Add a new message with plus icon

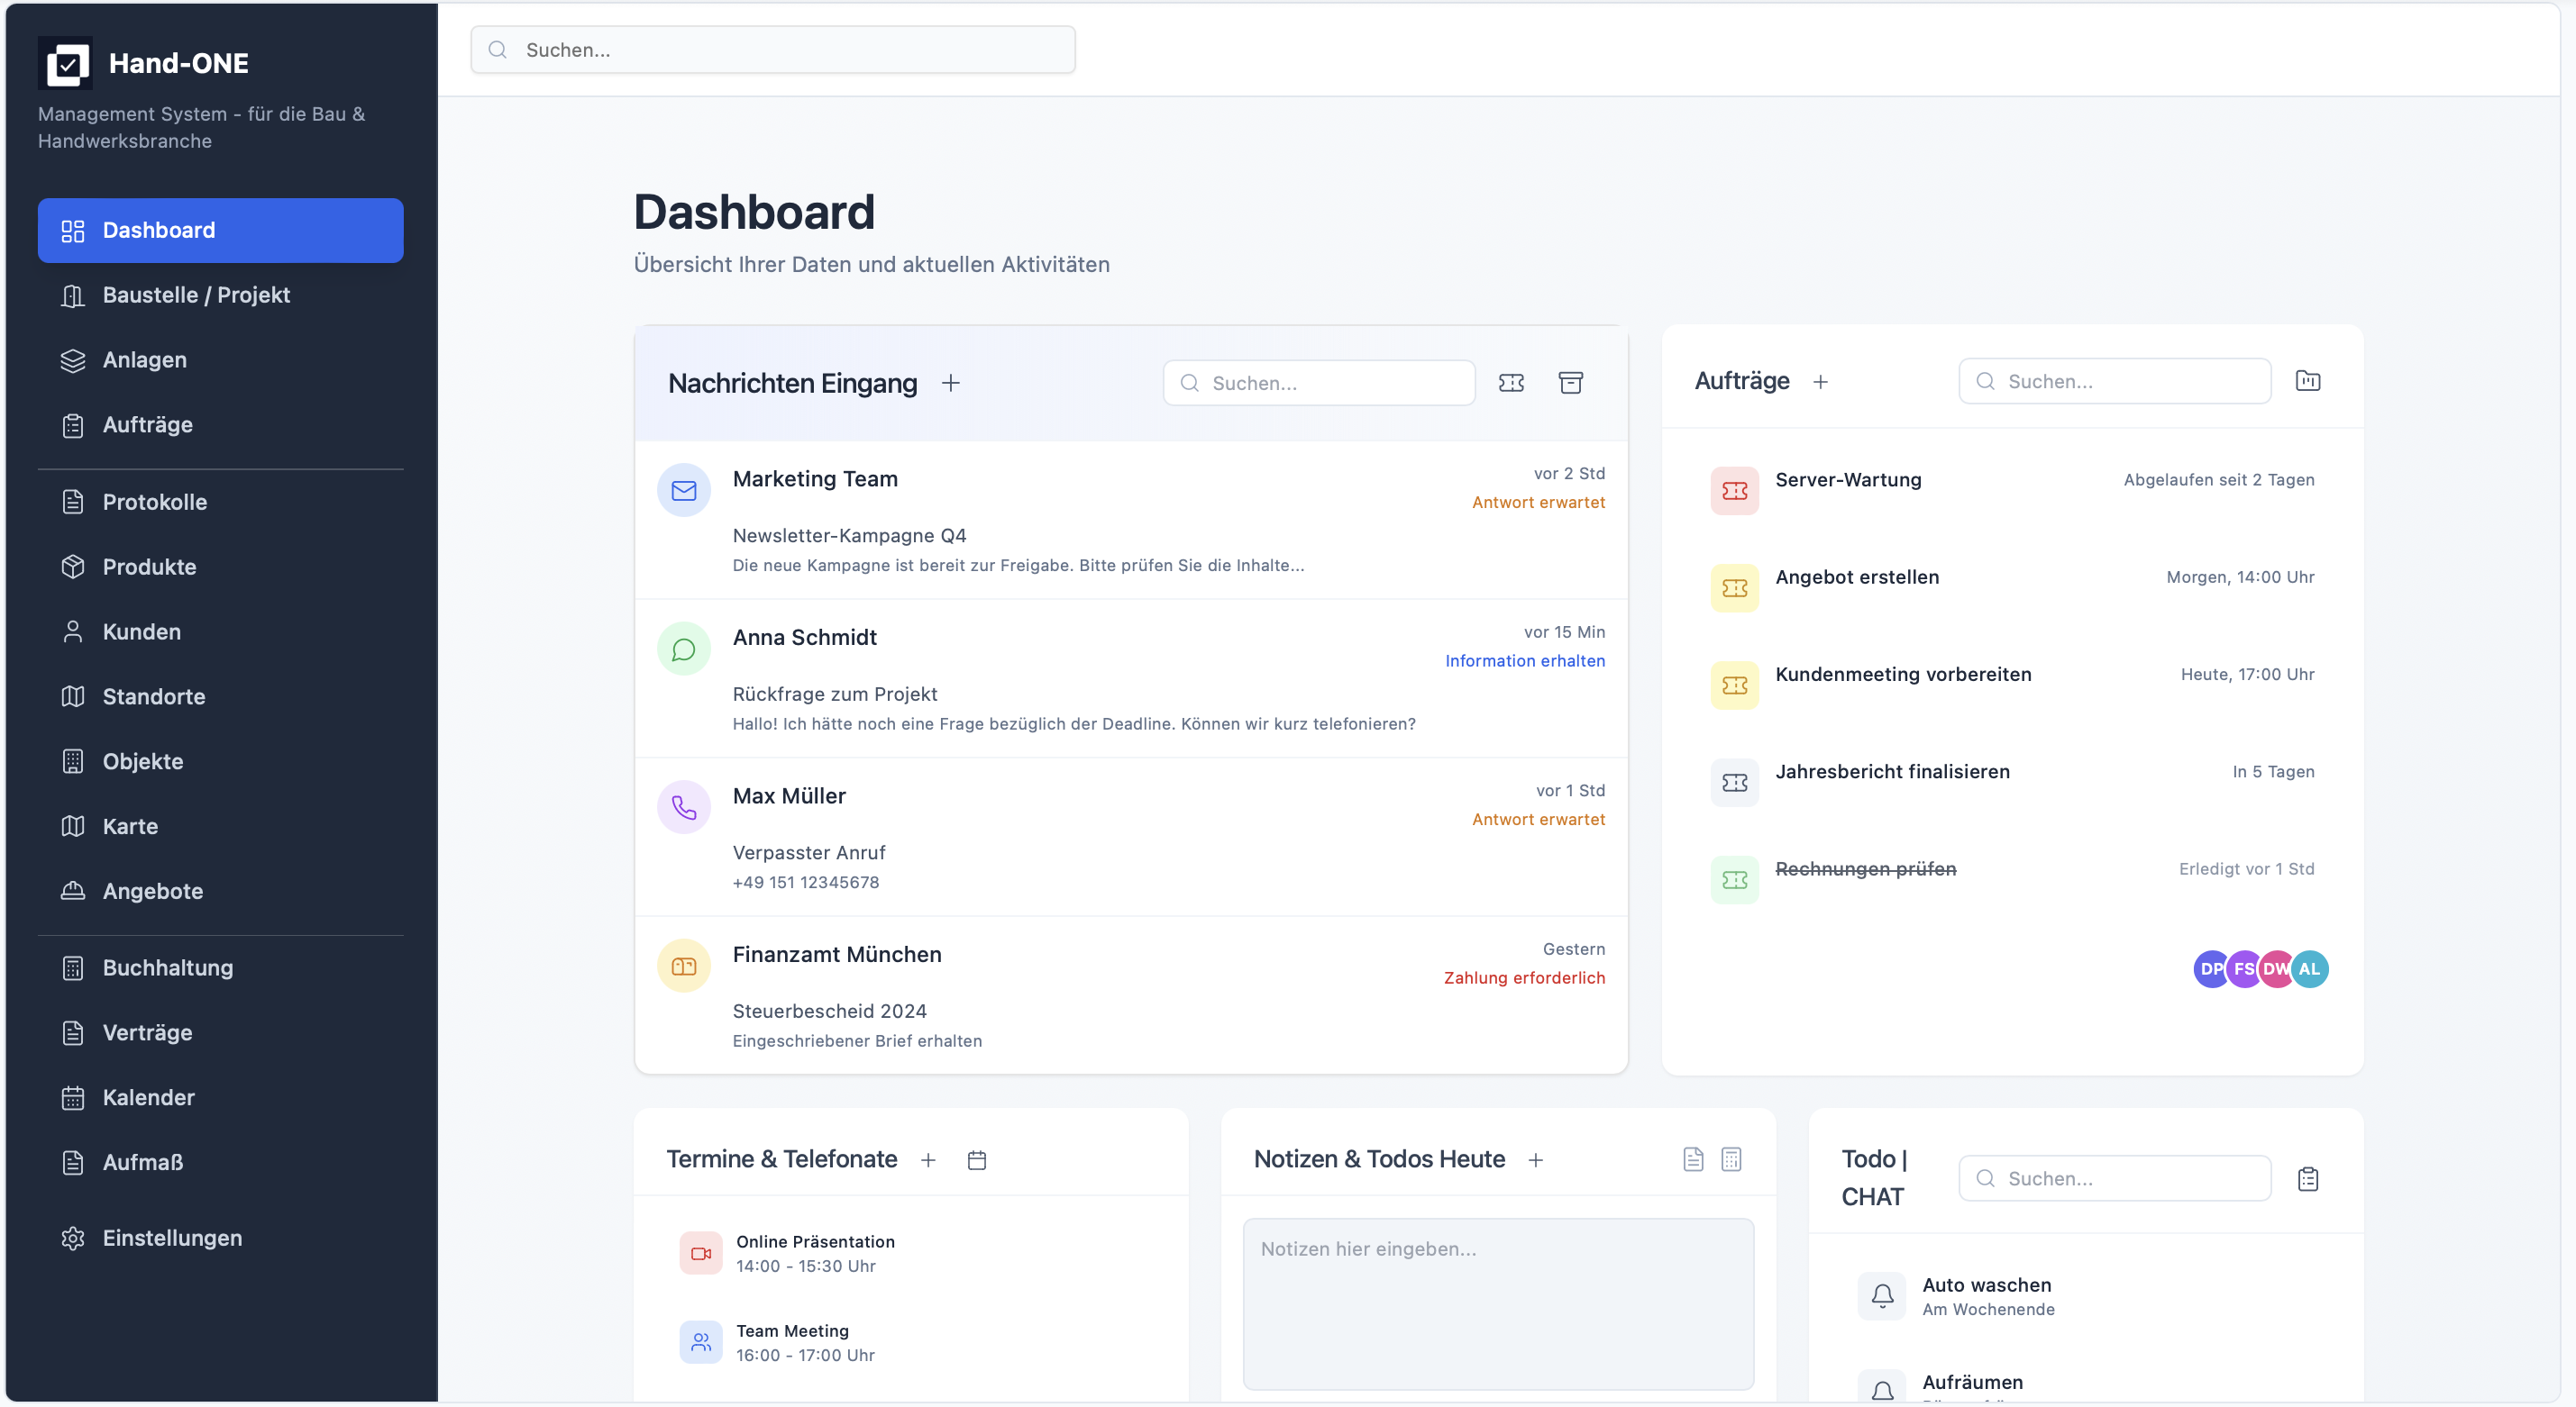click(x=950, y=383)
